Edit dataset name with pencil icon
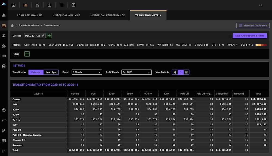The image size is (272, 156). click(43, 36)
